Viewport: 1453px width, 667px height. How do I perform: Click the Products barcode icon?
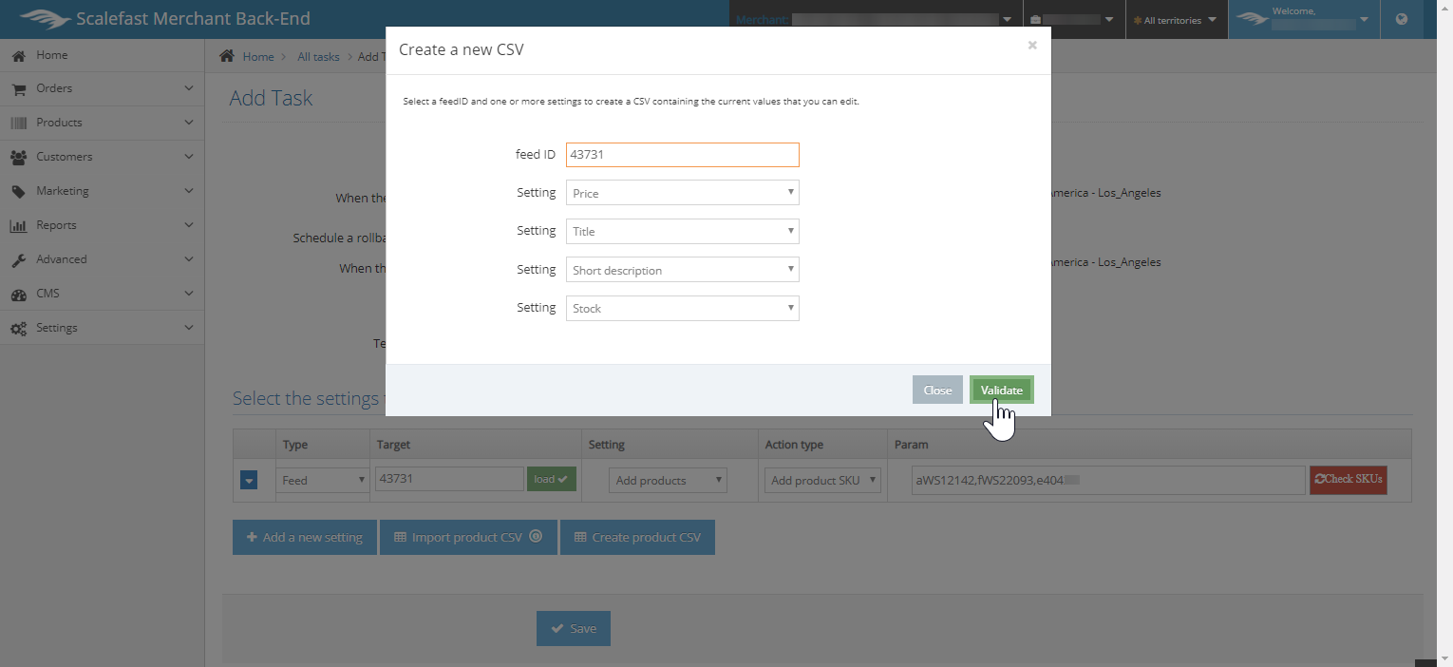[x=18, y=124]
